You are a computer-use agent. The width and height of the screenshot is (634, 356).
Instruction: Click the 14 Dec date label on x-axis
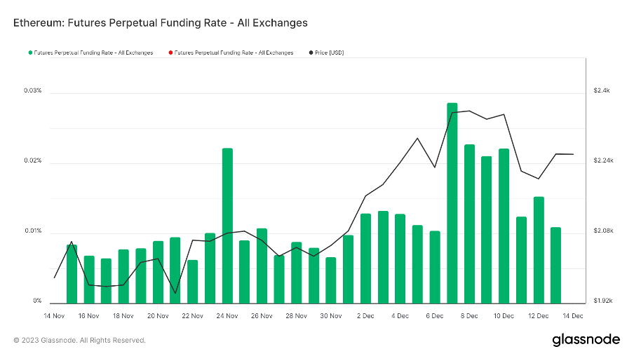[x=572, y=316]
